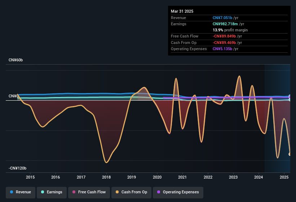Click the 2022 label on the x-axis

pos(208,177)
